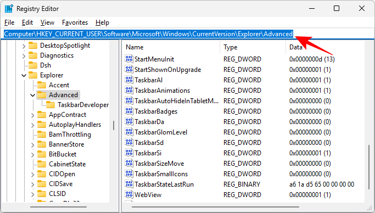This screenshot has height=213, width=375.
Task: Click the Diagnostics folder icon
Action: coord(33,55)
